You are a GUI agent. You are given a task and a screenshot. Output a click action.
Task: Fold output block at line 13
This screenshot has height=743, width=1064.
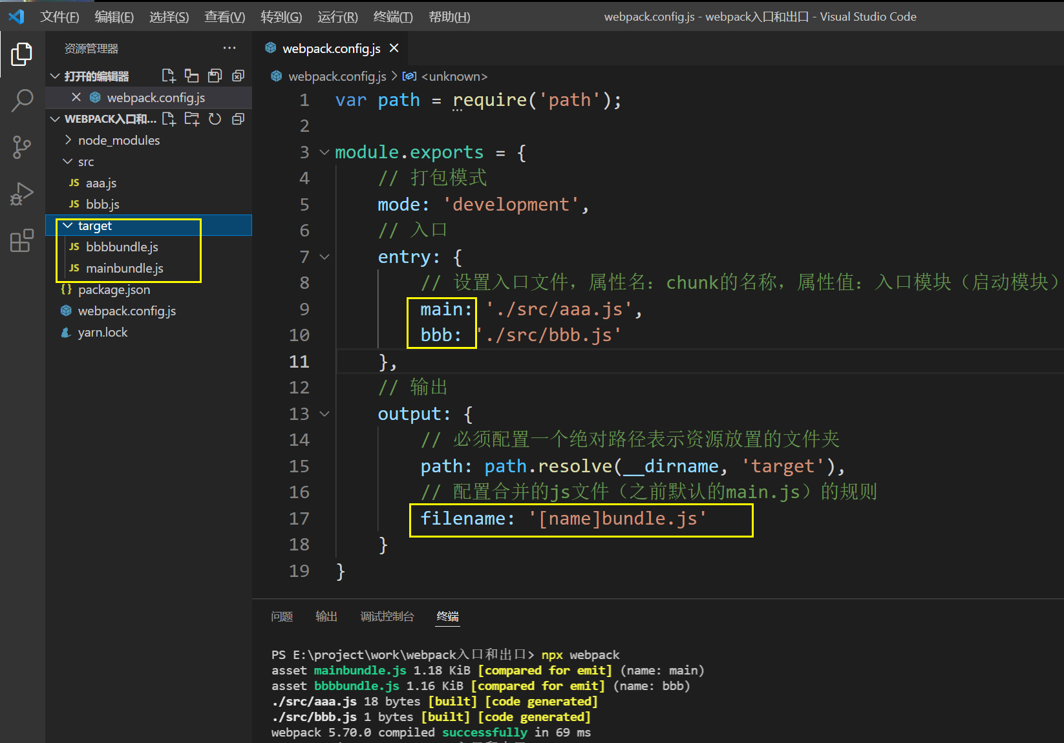(325, 414)
